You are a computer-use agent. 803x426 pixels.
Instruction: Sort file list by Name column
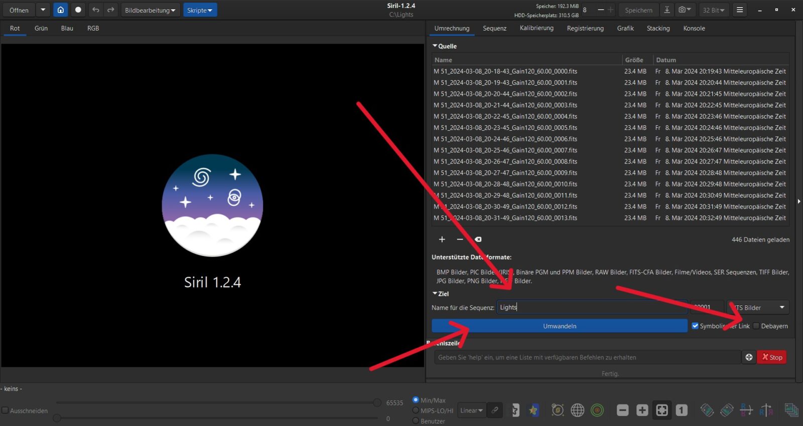coord(527,60)
